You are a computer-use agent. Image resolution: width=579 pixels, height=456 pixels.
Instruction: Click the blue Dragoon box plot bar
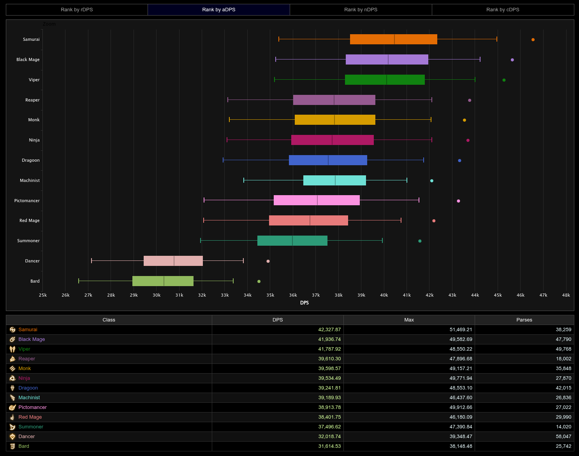328,160
